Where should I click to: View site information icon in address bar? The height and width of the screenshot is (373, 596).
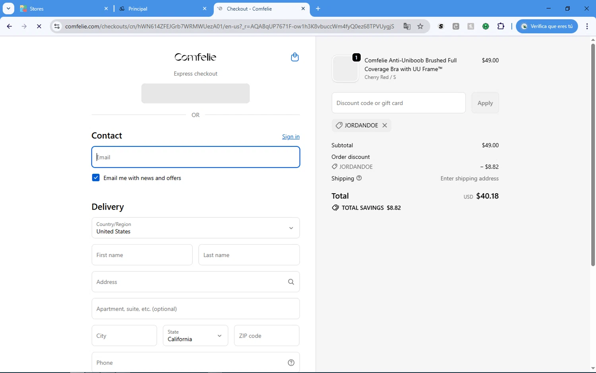[x=57, y=26]
